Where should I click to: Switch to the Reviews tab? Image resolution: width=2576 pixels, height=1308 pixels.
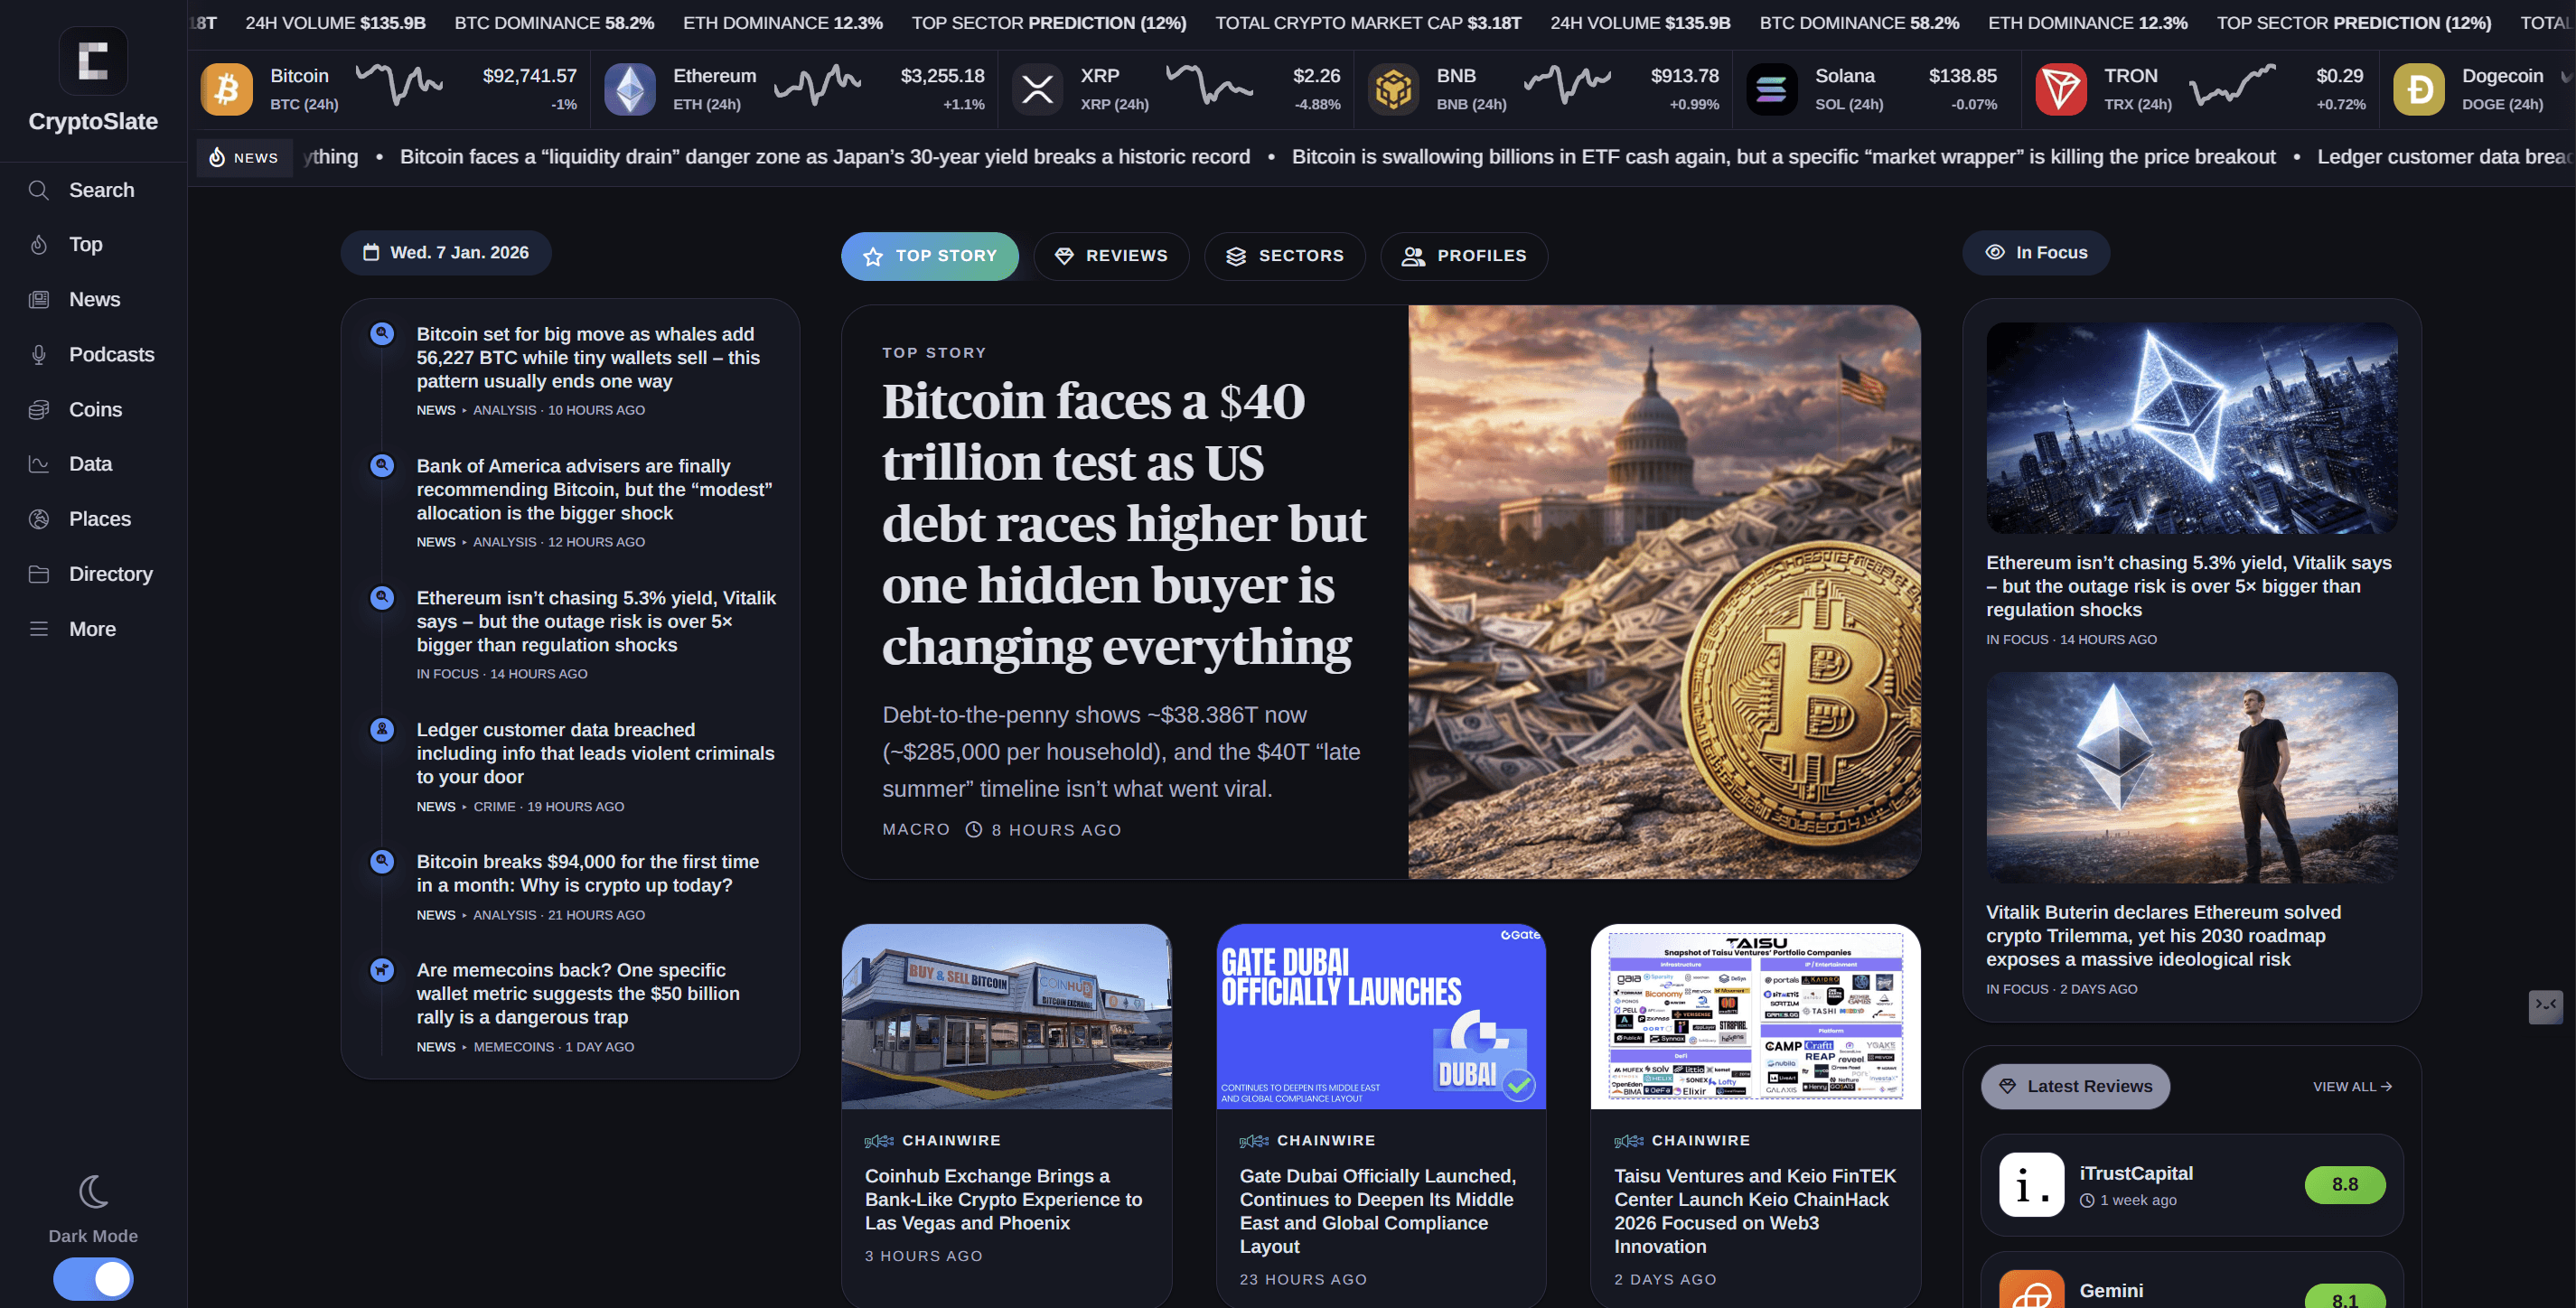point(1111,256)
